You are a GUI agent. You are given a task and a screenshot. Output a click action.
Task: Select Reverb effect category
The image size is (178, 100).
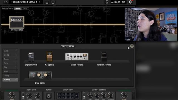10,80
